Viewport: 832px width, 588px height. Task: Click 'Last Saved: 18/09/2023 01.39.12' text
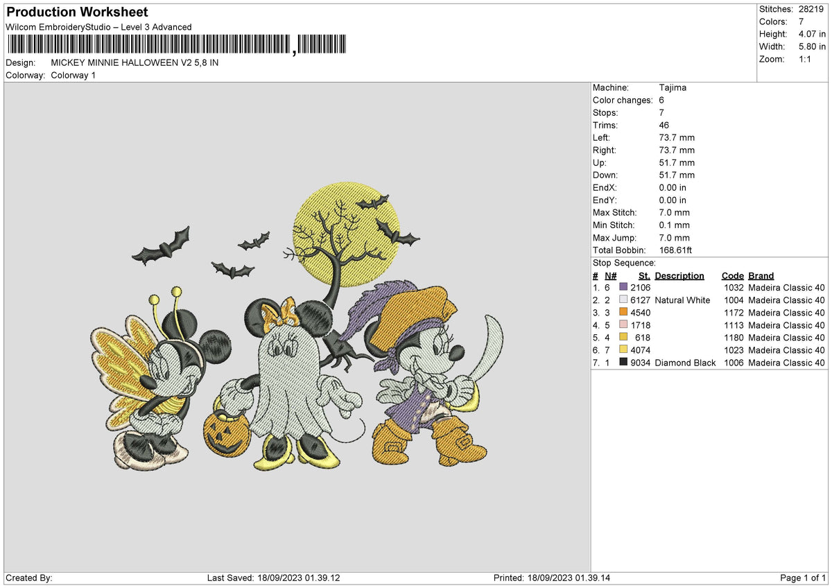(274, 578)
